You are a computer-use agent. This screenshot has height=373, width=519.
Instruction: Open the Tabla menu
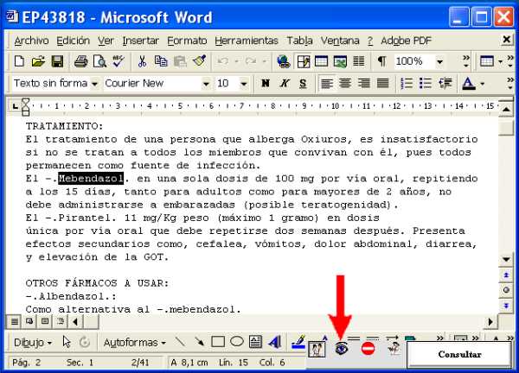tap(299, 41)
